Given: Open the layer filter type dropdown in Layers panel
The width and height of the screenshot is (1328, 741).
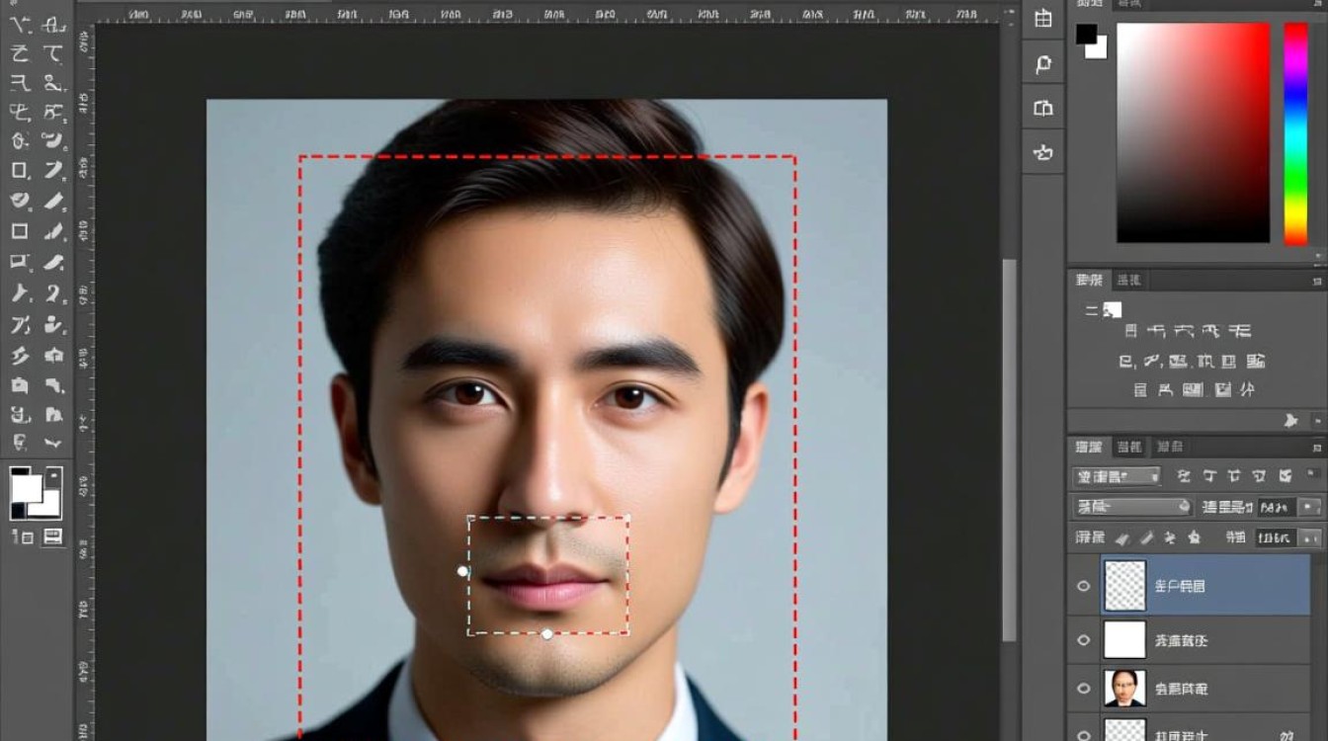Looking at the screenshot, I should 1117,476.
